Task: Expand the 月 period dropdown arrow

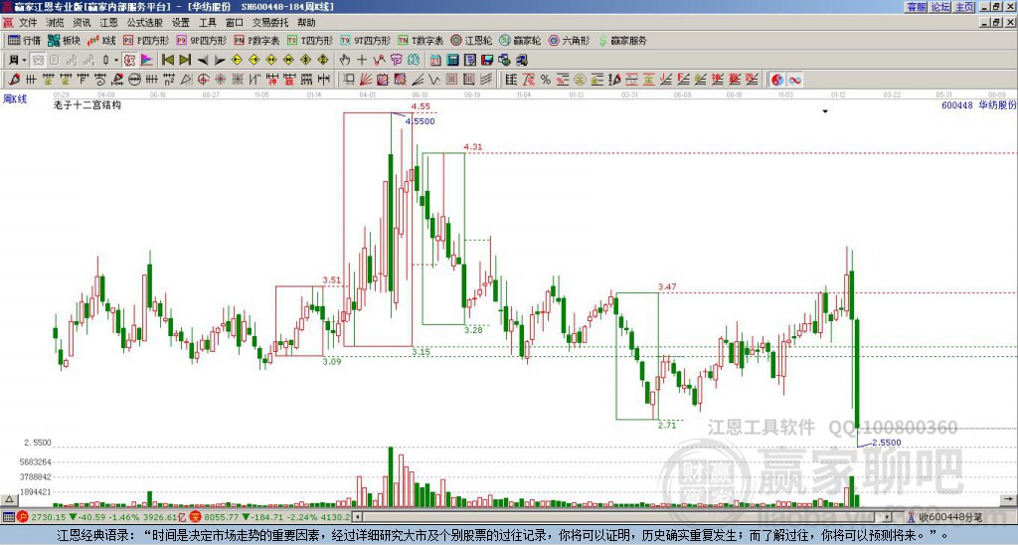Action: click(x=25, y=61)
